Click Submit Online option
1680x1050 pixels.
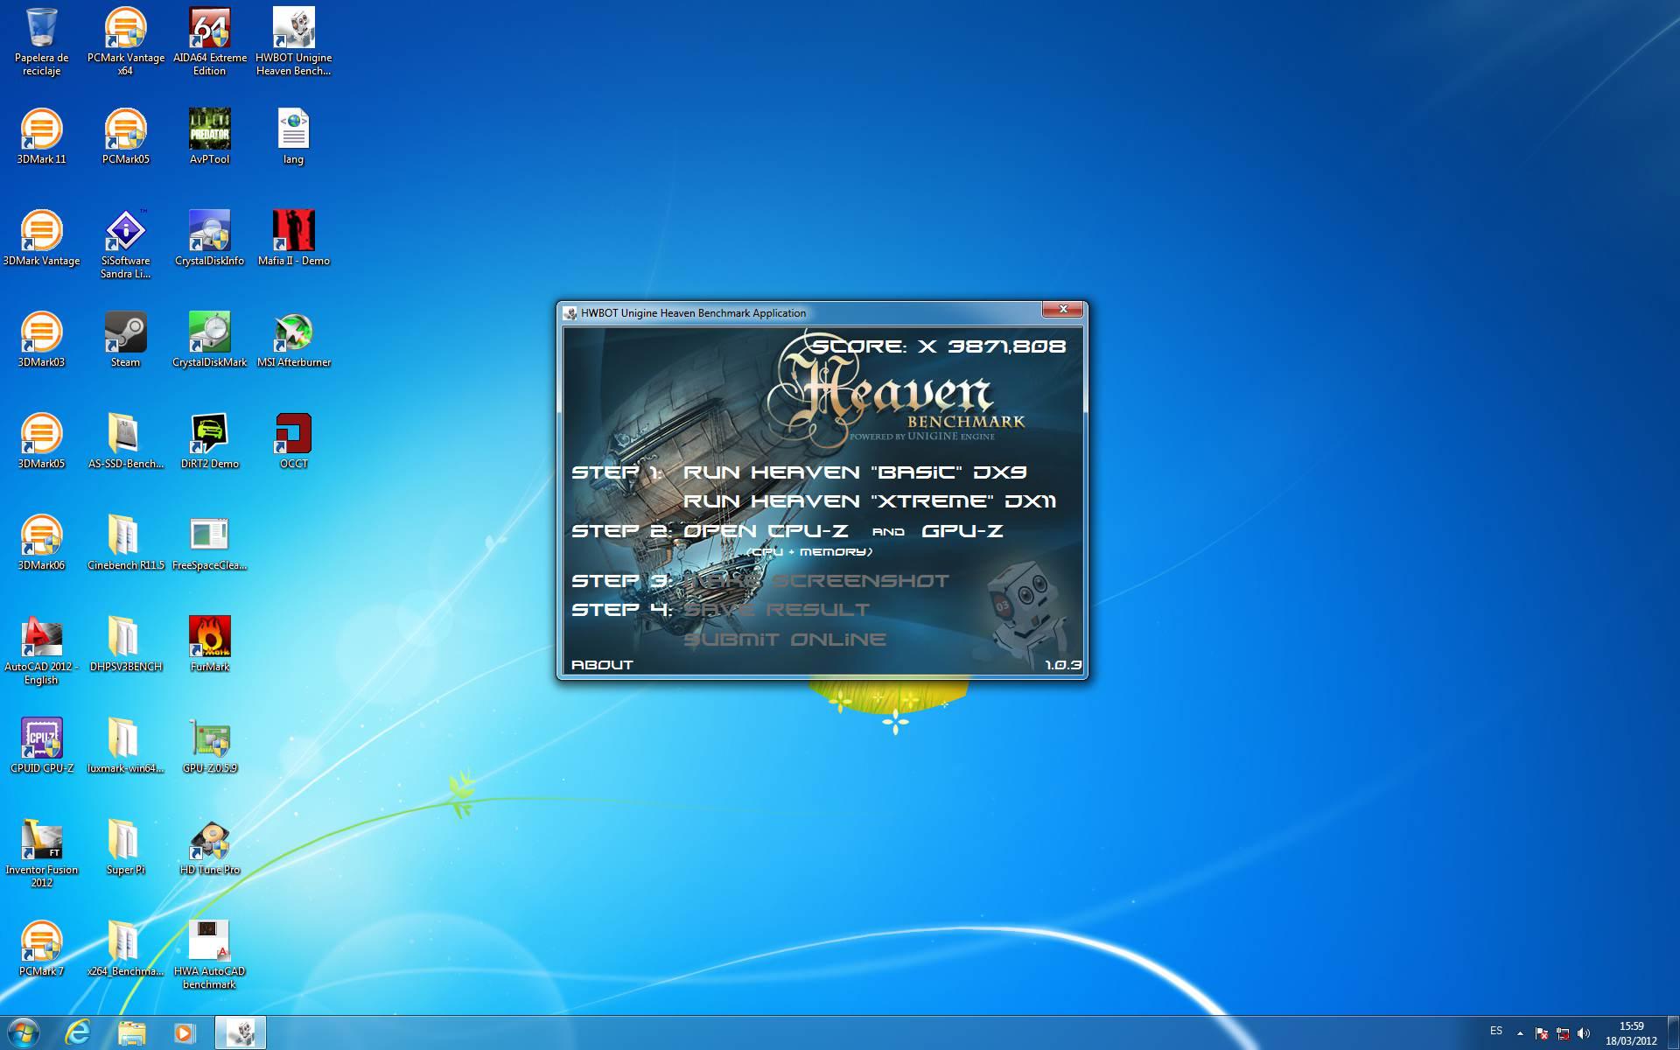(785, 640)
